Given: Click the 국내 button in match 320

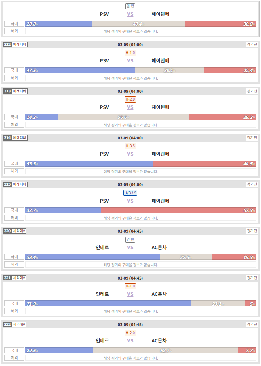Looking at the screenshot, I should [15, 257].
